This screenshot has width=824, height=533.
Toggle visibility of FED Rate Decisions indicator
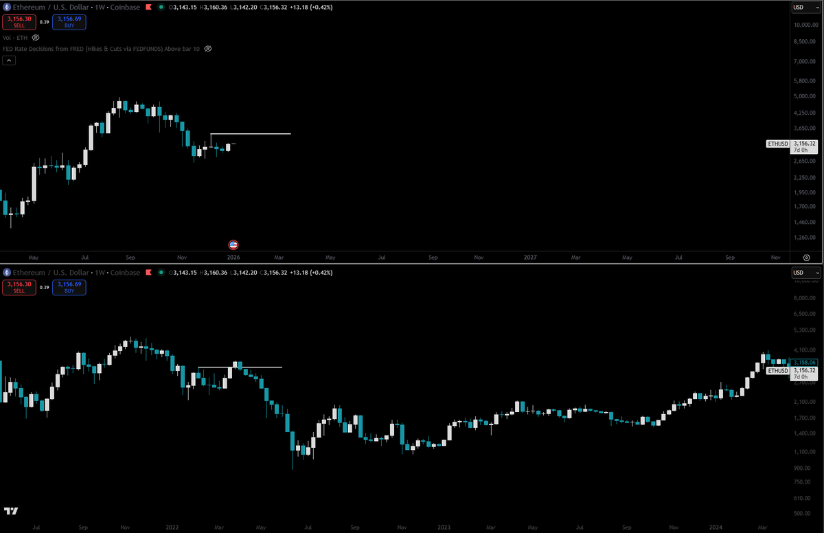point(207,49)
